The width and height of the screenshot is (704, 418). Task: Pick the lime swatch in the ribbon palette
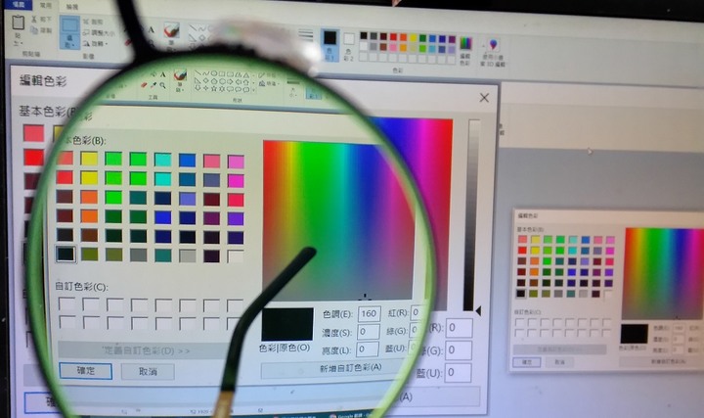pyautogui.click(x=423, y=48)
